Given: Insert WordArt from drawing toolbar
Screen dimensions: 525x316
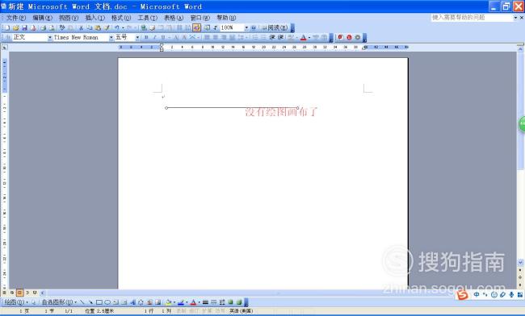Looking at the screenshot, I should click(132, 302).
